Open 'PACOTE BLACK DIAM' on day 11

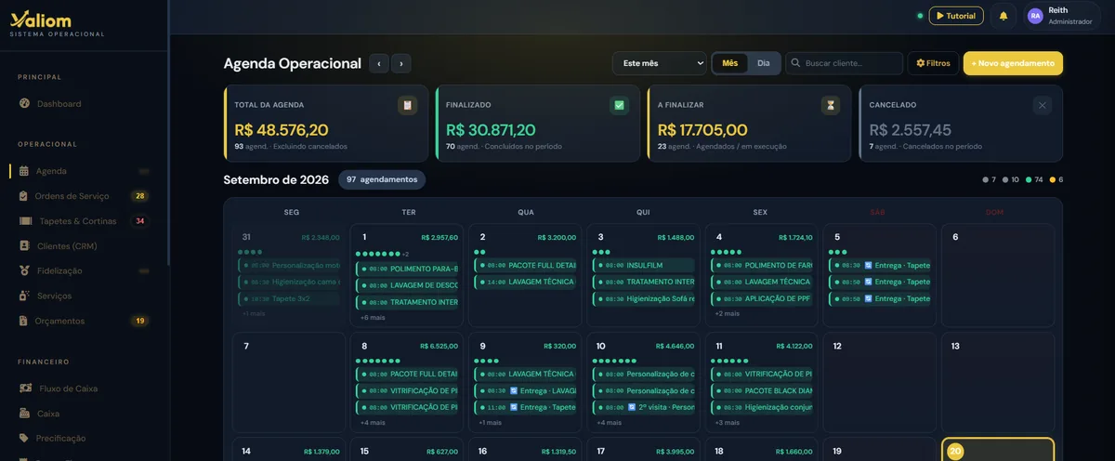pyautogui.click(x=762, y=390)
